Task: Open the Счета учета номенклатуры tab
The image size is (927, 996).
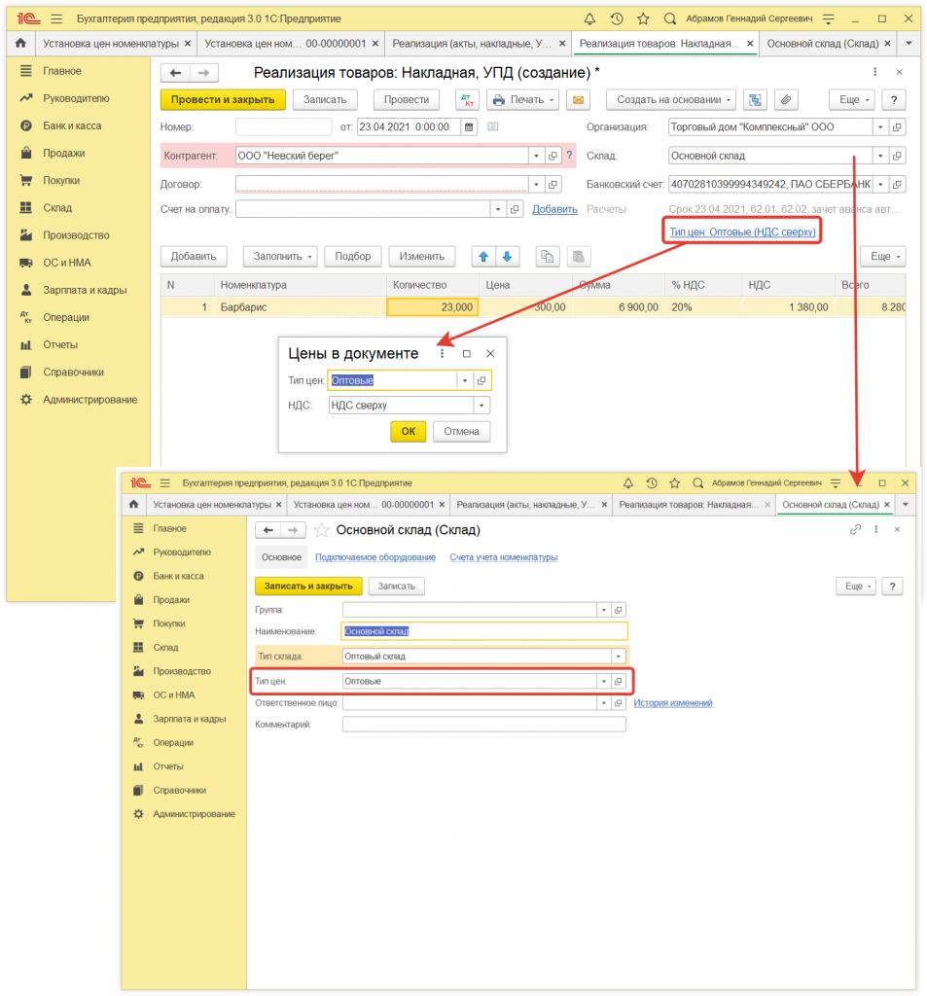Action: coord(503,557)
